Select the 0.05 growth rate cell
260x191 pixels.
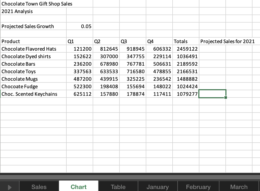(x=79, y=26)
